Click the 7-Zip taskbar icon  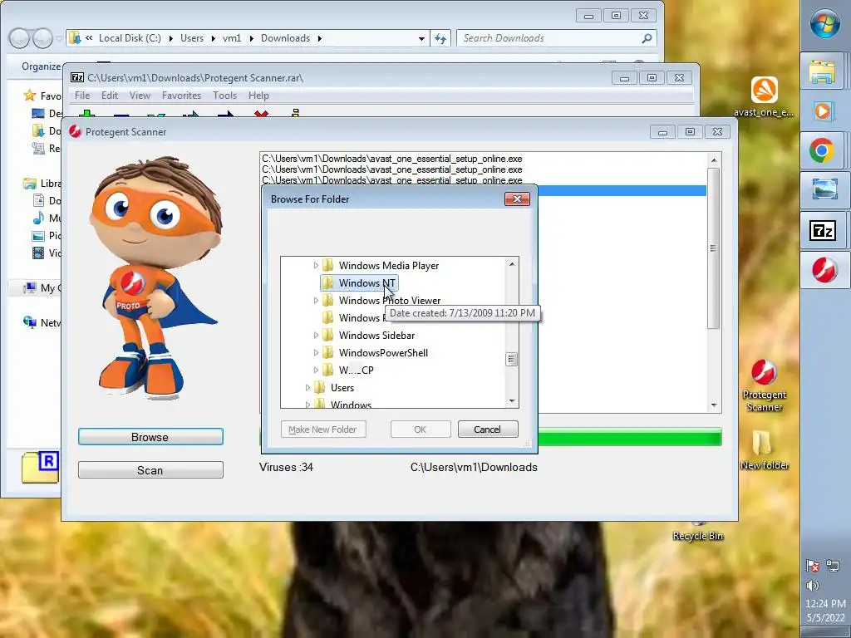coord(822,230)
